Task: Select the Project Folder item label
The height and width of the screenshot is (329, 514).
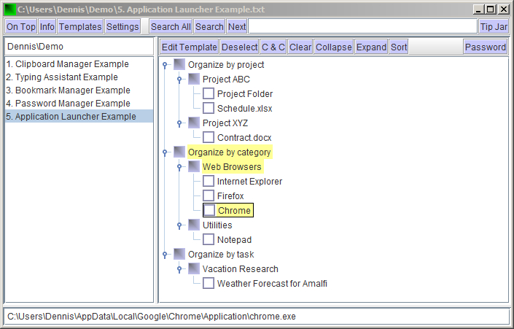Action: [x=245, y=94]
